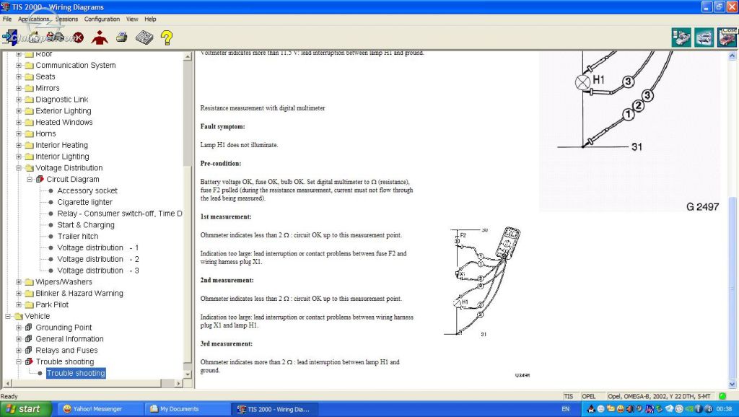Click the Yahoo smiley icon in system tray
The width and height of the screenshot is (739, 417).
tap(620, 409)
